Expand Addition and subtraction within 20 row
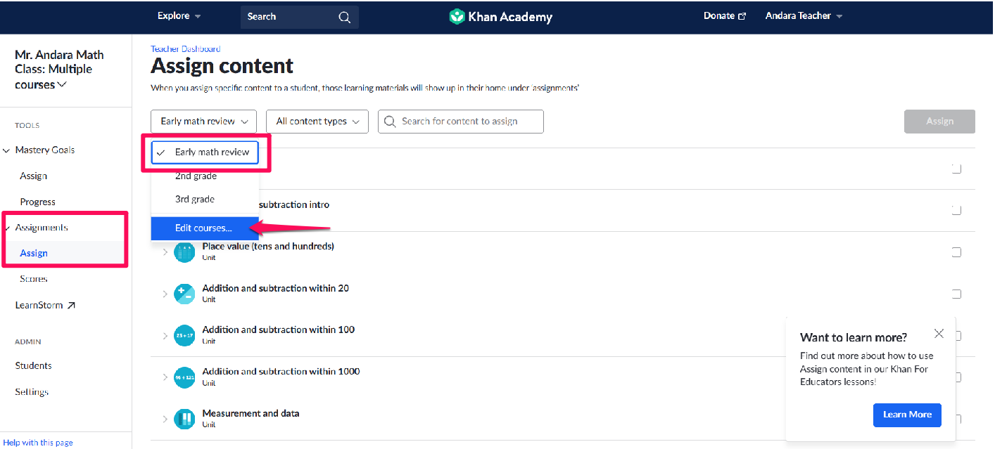Image resolution: width=995 pixels, height=449 pixels. point(165,294)
